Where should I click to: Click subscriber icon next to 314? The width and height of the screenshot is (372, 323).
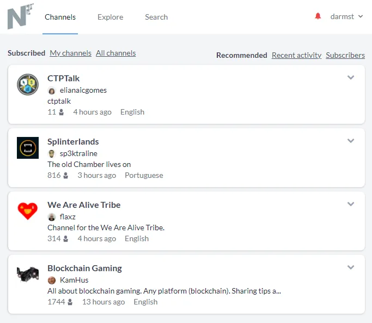(66, 238)
